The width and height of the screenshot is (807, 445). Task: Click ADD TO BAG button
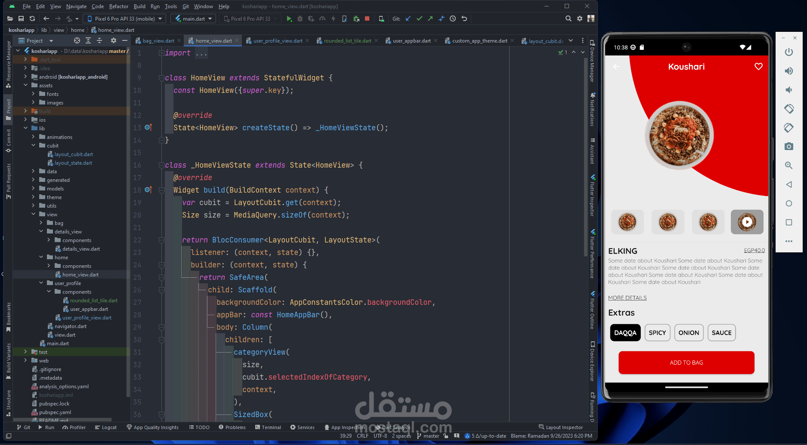(x=686, y=362)
